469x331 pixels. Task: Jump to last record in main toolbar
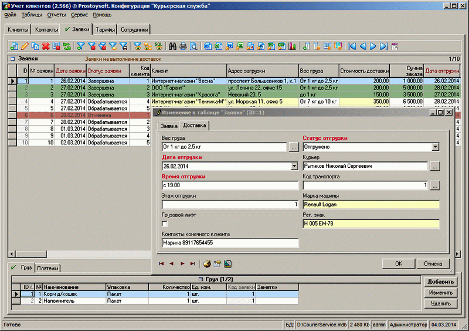pyautogui.click(x=383, y=46)
